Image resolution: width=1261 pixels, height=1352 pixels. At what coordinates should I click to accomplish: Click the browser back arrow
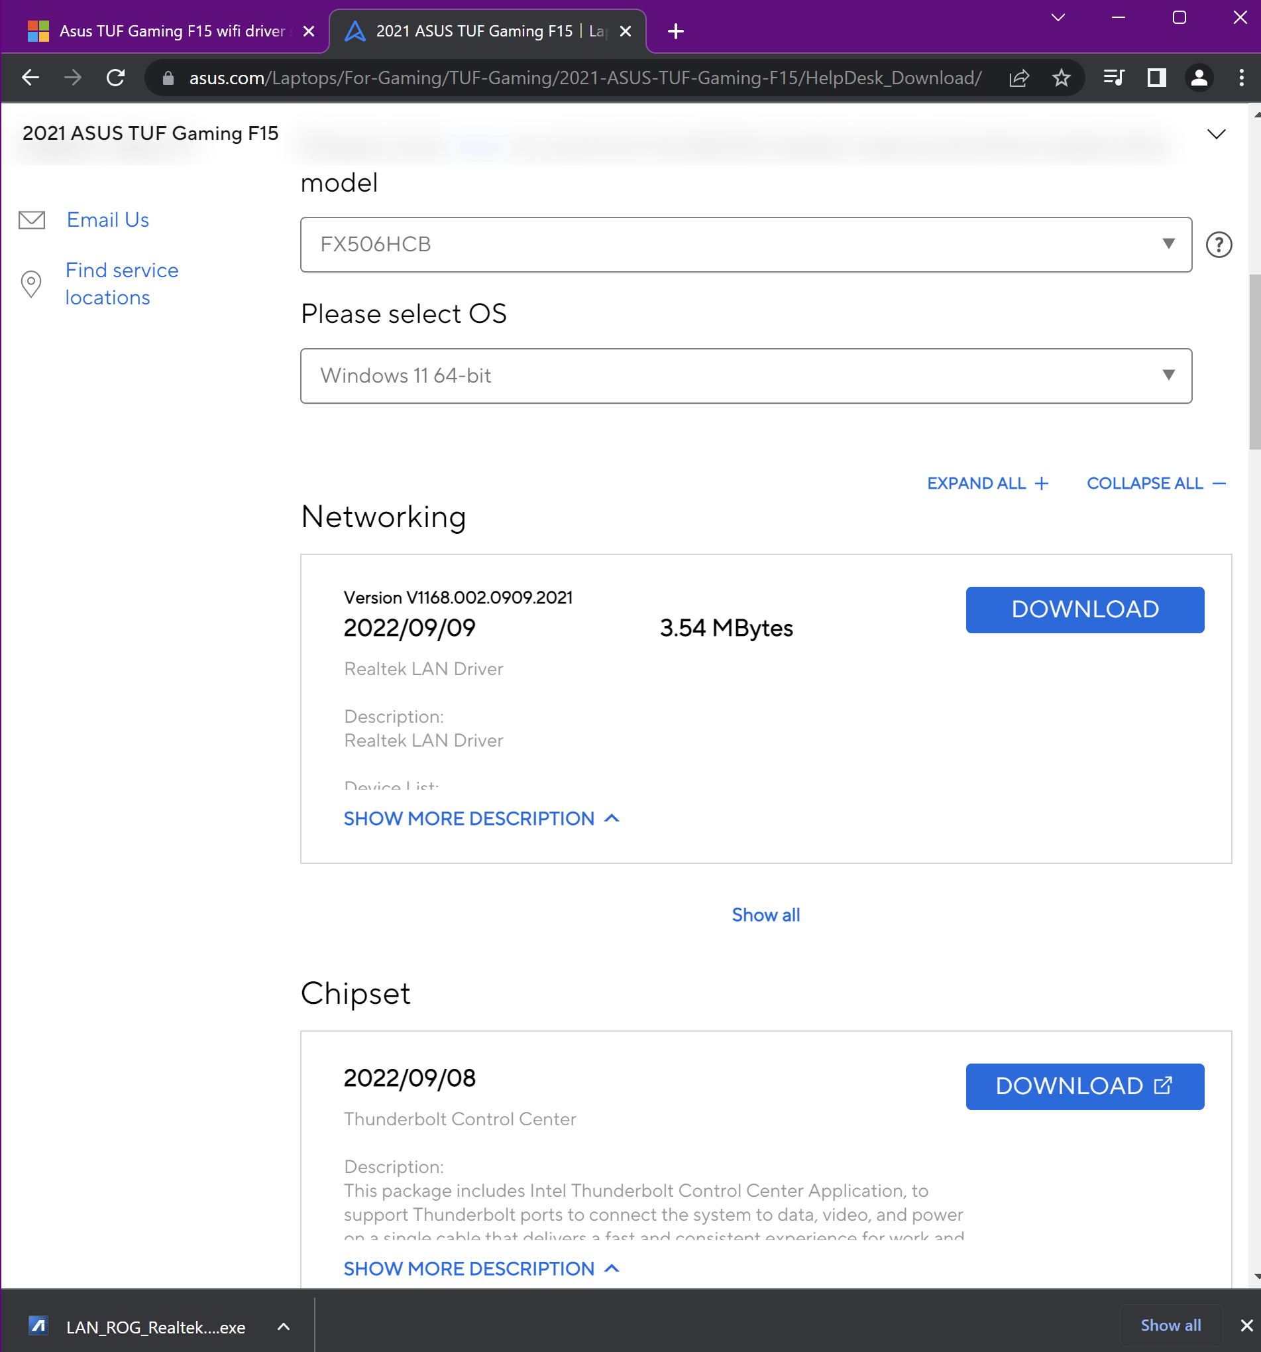pyautogui.click(x=30, y=78)
